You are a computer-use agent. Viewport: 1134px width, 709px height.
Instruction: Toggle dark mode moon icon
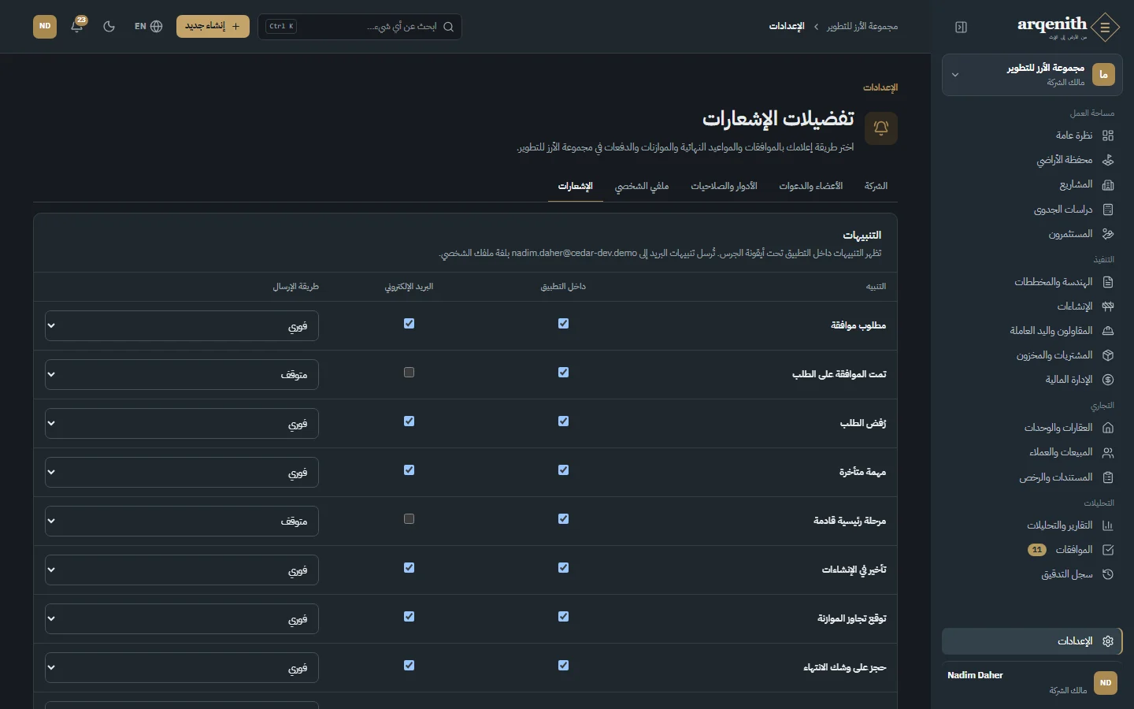tap(109, 26)
